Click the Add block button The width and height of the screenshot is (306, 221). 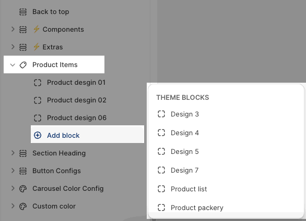tap(87, 134)
